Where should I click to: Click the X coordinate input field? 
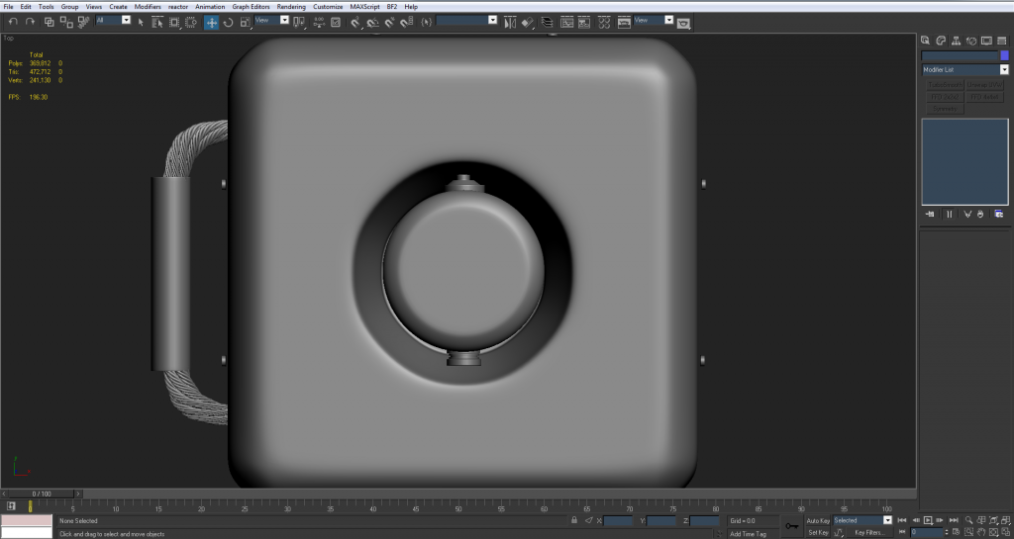[619, 520]
